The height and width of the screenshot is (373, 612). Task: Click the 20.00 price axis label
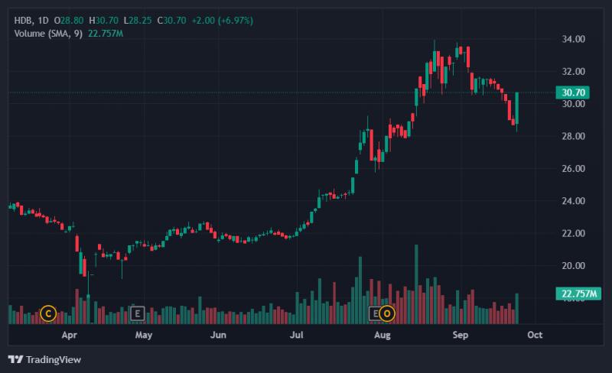(573, 266)
